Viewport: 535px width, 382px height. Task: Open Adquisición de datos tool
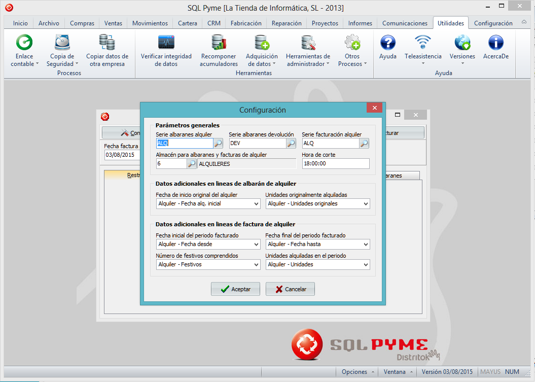pos(262,43)
